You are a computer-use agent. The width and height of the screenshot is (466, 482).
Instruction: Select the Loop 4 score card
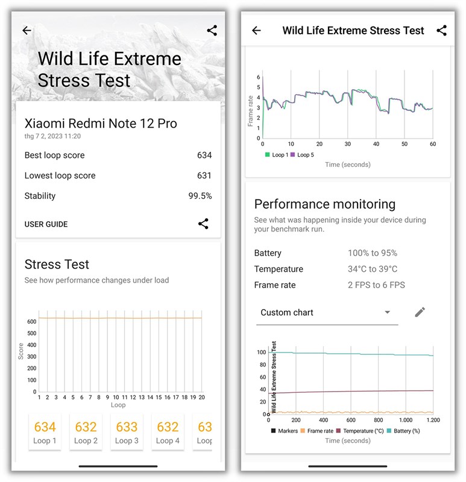(x=168, y=431)
